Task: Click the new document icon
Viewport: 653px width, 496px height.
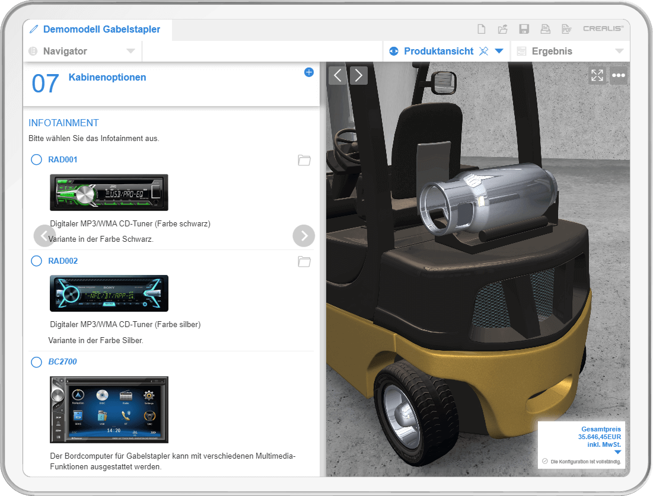Action: point(482,29)
